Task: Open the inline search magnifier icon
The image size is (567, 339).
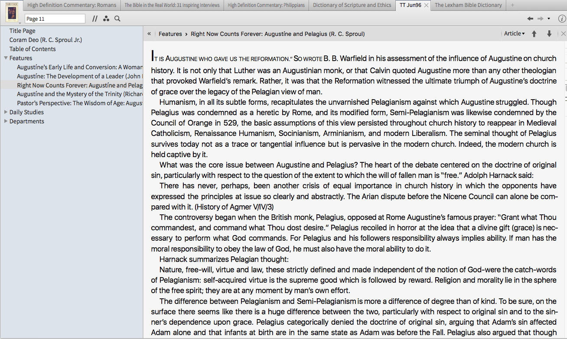Action: coord(117,19)
